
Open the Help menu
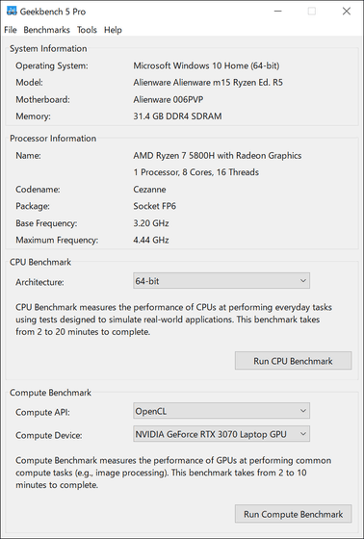coord(113,30)
